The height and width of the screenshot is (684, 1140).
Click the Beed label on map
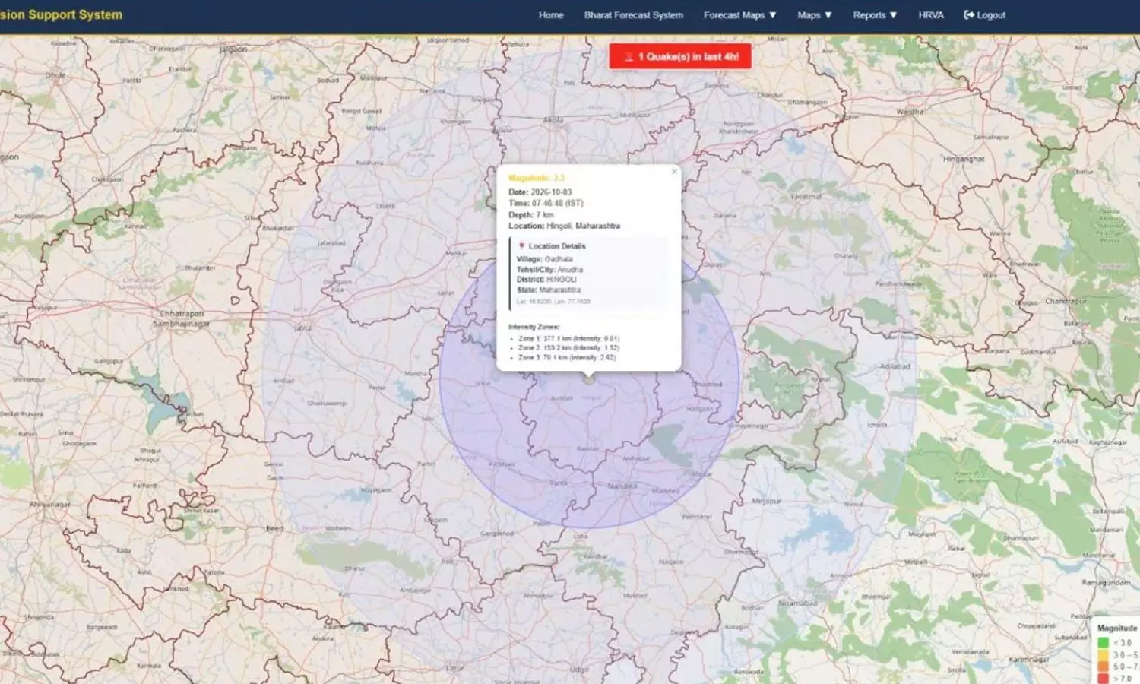[274, 528]
